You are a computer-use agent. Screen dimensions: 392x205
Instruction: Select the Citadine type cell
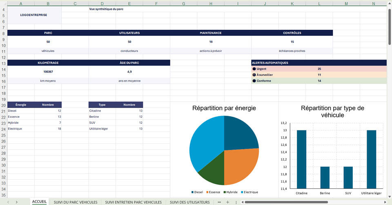(102, 111)
